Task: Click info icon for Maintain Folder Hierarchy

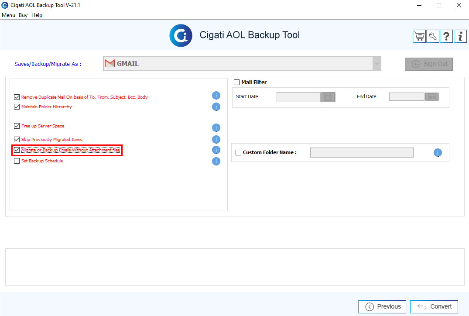Action: pos(216,107)
